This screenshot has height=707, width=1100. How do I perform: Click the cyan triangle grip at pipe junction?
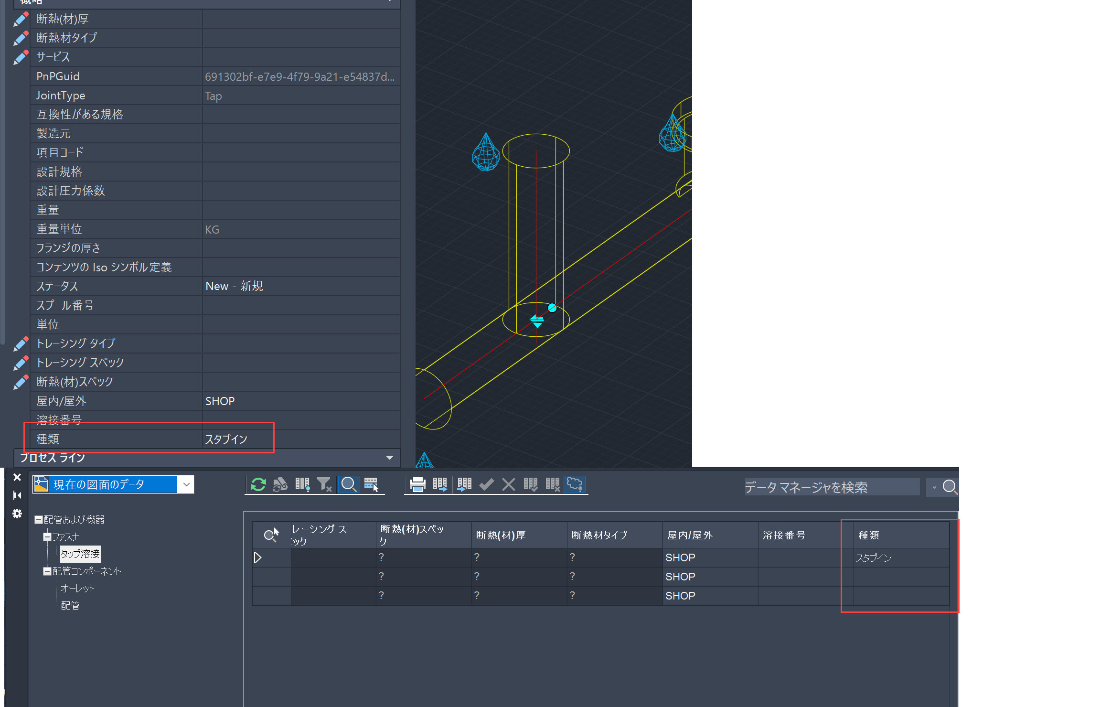pyautogui.click(x=537, y=321)
